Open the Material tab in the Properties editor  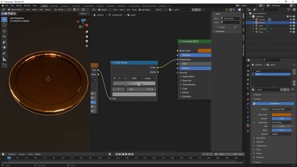click(248, 125)
